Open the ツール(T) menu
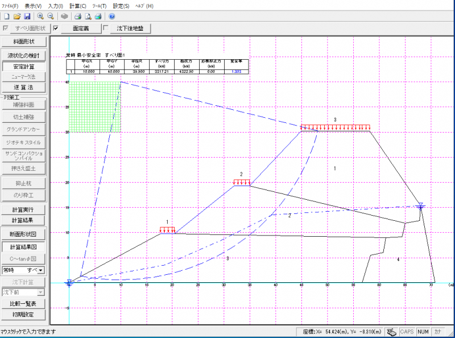This screenshot has width=455, height=338. 100,6
